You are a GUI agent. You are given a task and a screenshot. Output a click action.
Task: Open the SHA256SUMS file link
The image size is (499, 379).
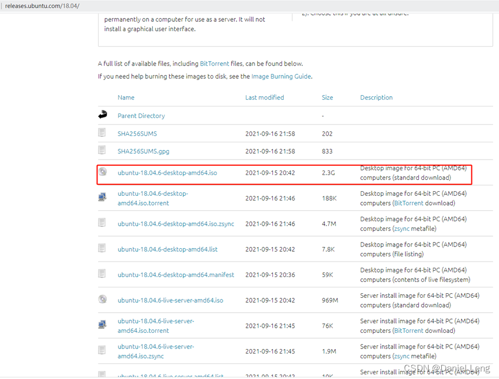click(137, 134)
